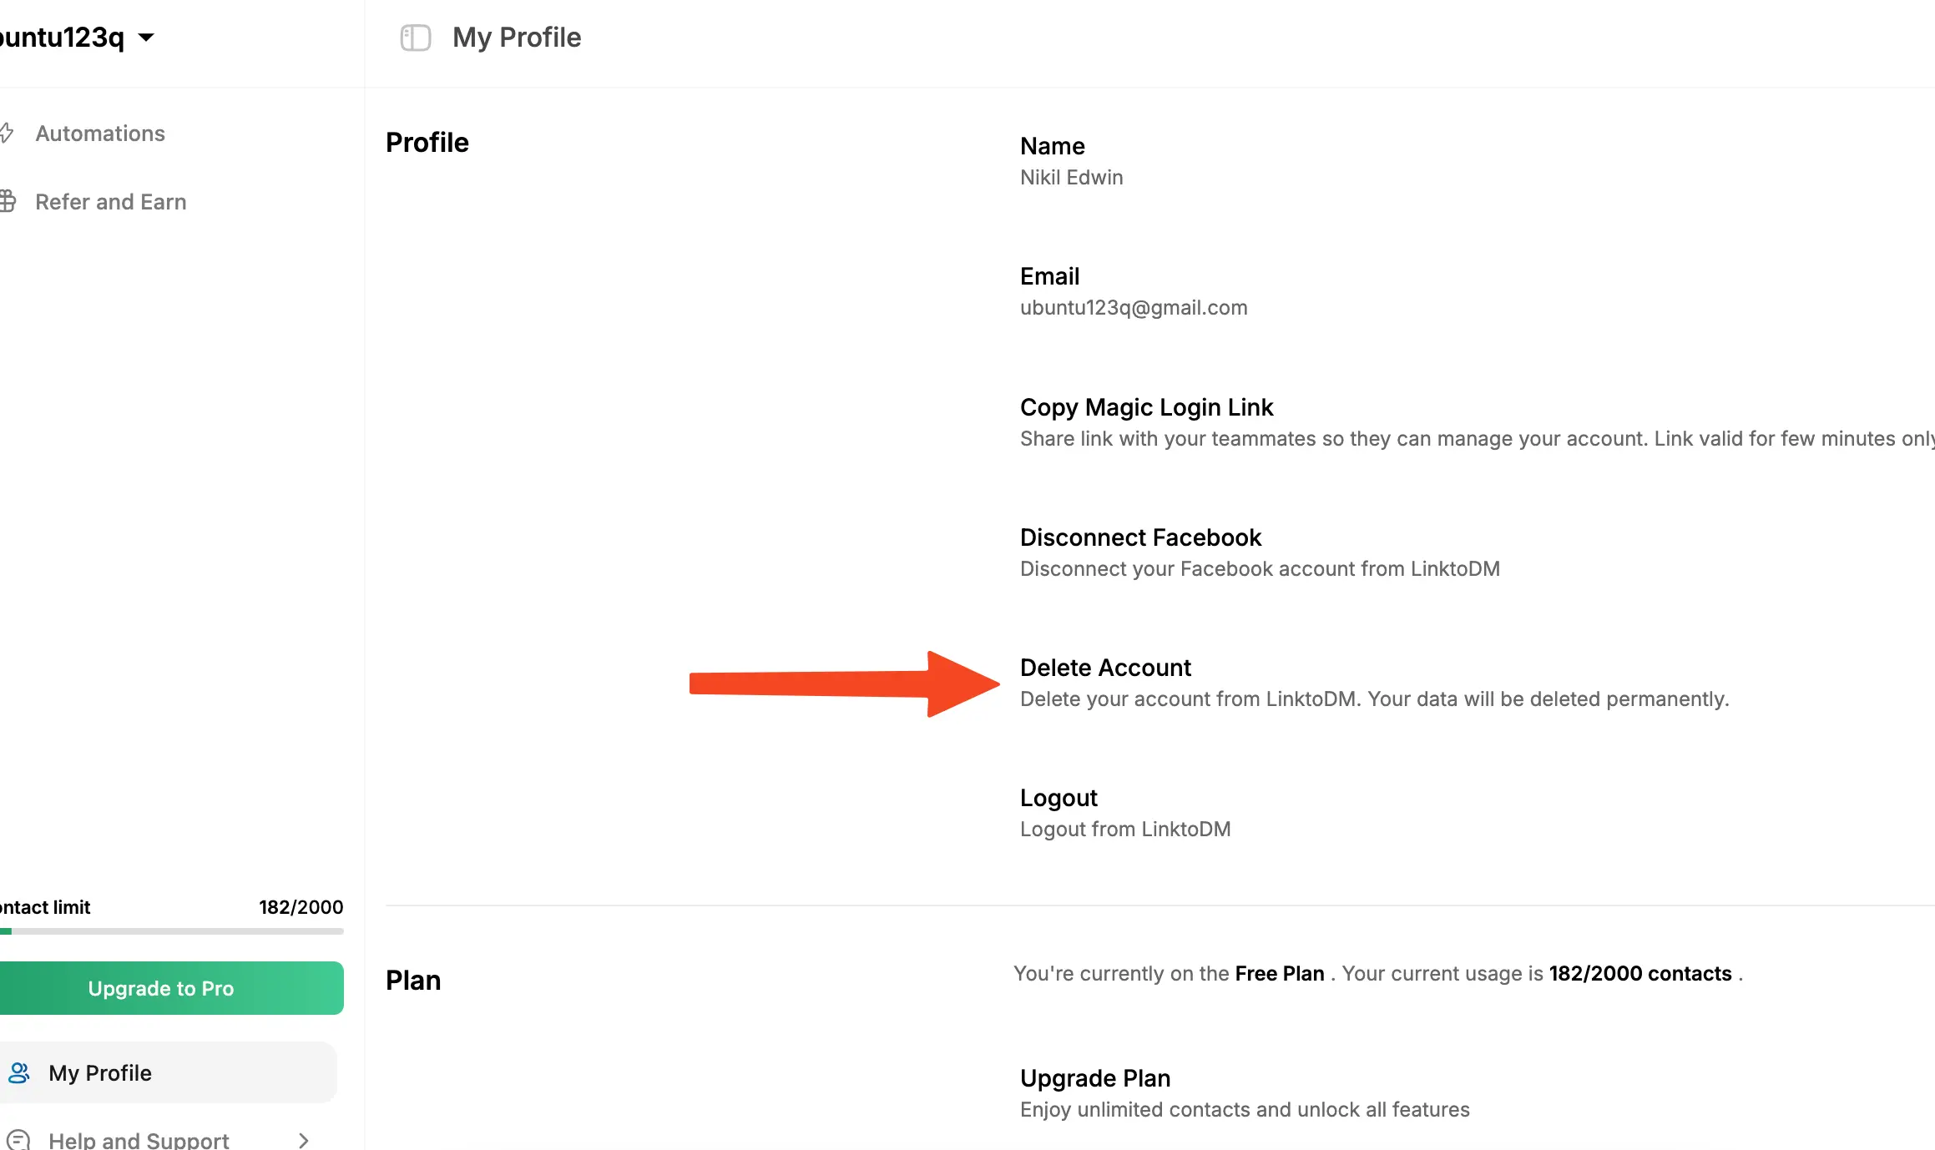Open the My Profile person icon in sidebar
Image resolution: width=1935 pixels, height=1150 pixels.
(21, 1072)
